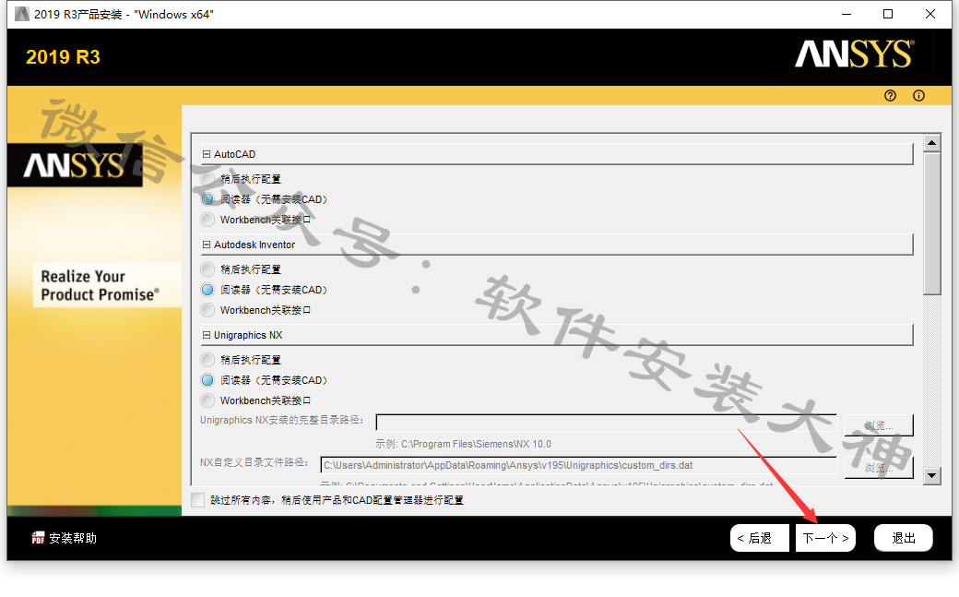This screenshot has width=959, height=597.
Task: Click the scrollbar up arrow
Action: click(x=931, y=143)
